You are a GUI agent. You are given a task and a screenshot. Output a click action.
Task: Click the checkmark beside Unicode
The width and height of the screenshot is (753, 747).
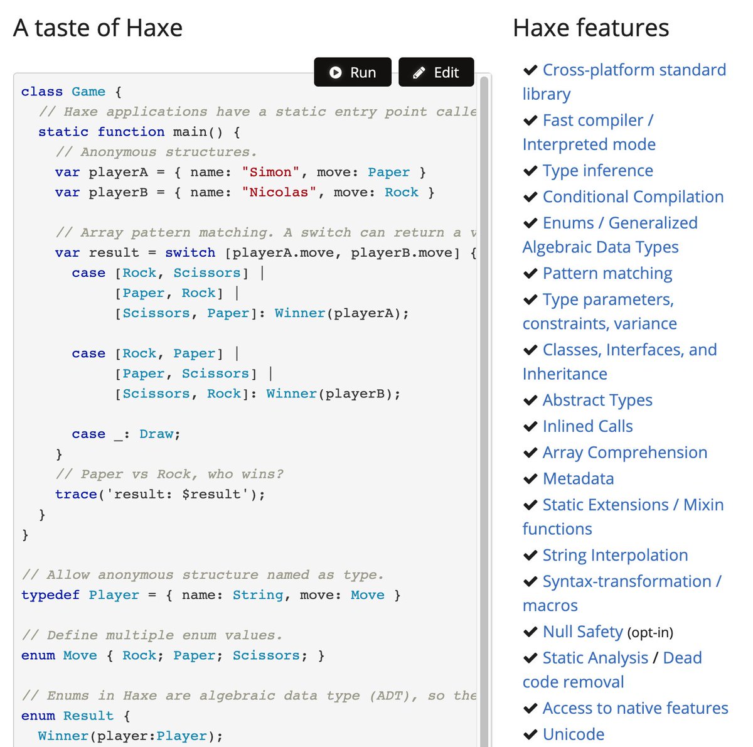(530, 734)
